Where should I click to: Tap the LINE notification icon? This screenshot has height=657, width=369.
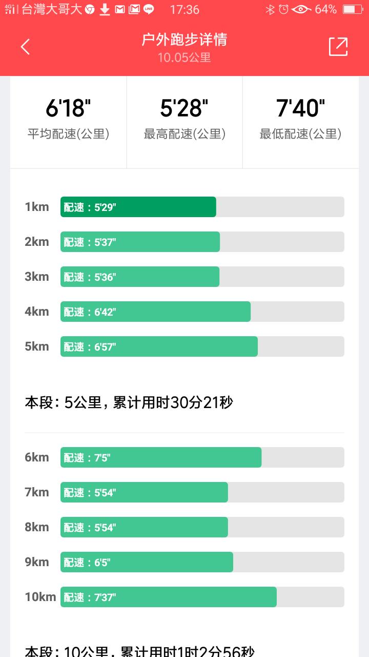pyautogui.click(x=149, y=9)
